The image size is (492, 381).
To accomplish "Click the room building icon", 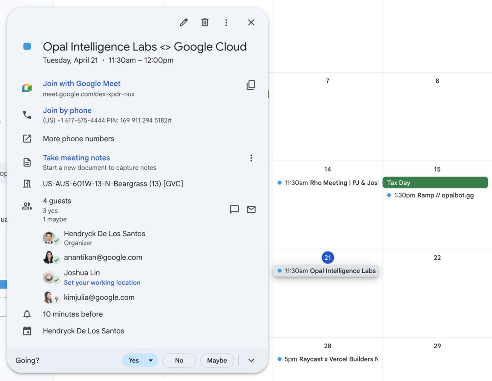I will coord(27,184).
